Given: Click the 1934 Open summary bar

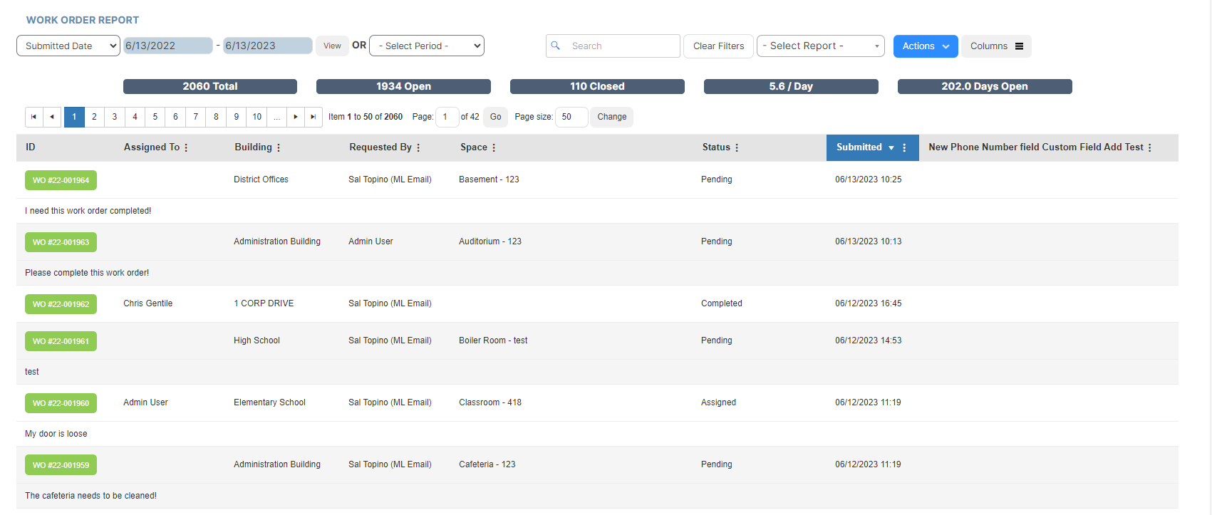Looking at the screenshot, I should click(403, 86).
